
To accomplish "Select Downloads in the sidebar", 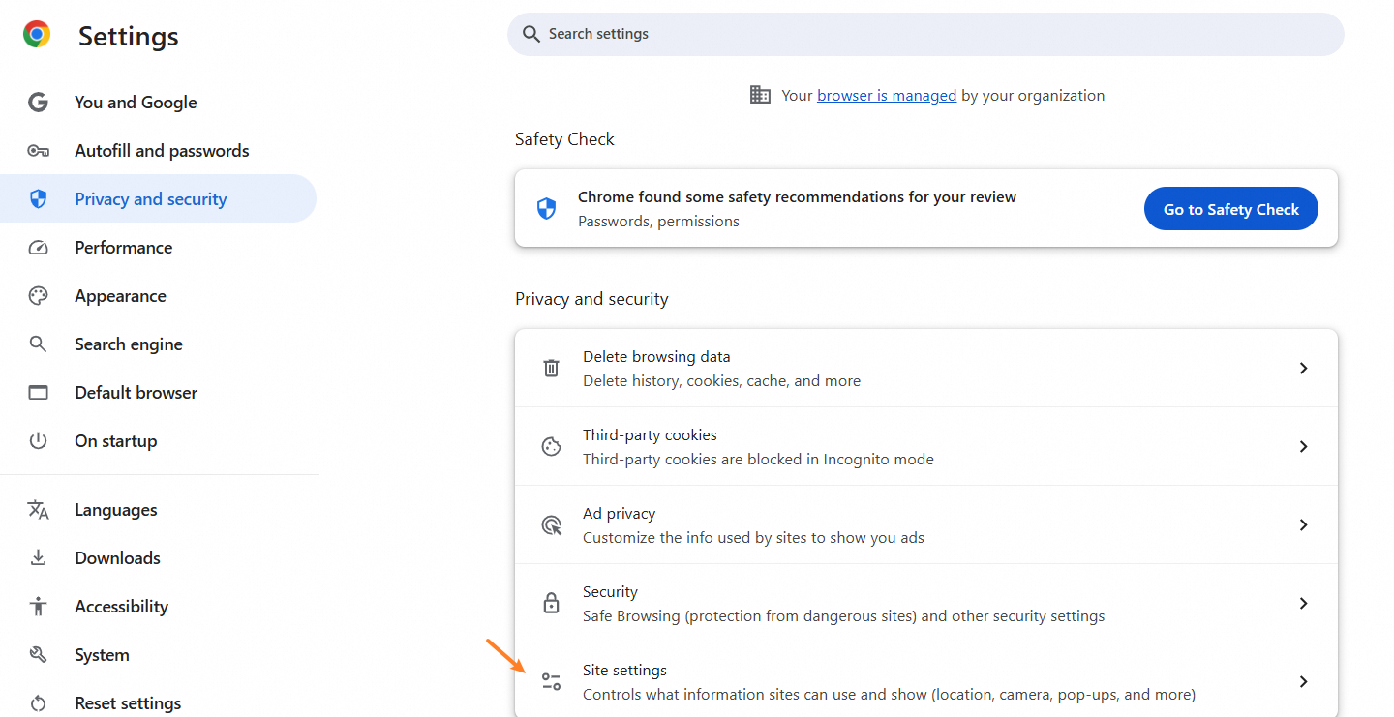I will 117,558.
